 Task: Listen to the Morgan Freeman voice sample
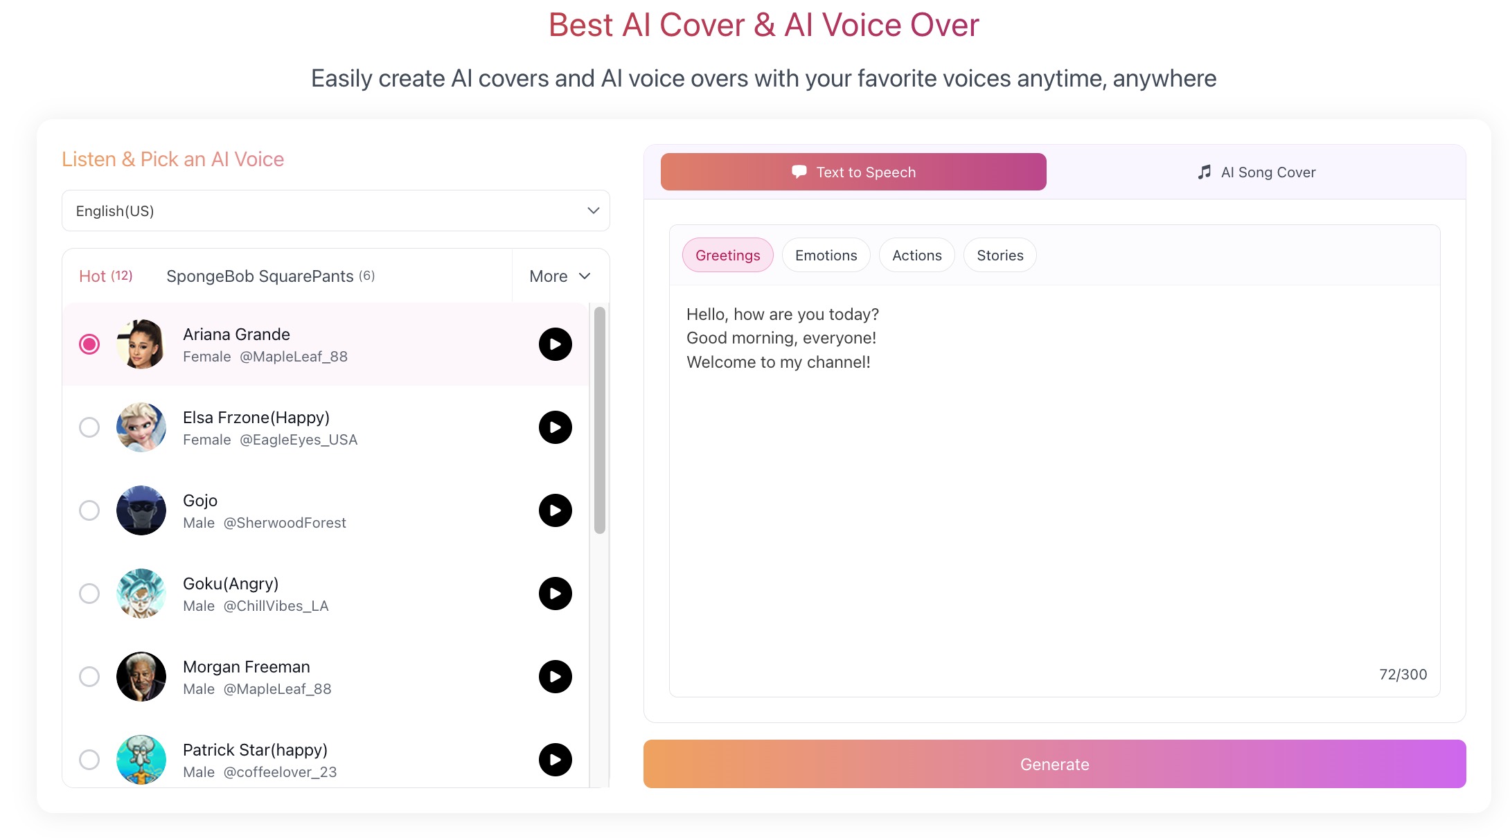(x=555, y=677)
